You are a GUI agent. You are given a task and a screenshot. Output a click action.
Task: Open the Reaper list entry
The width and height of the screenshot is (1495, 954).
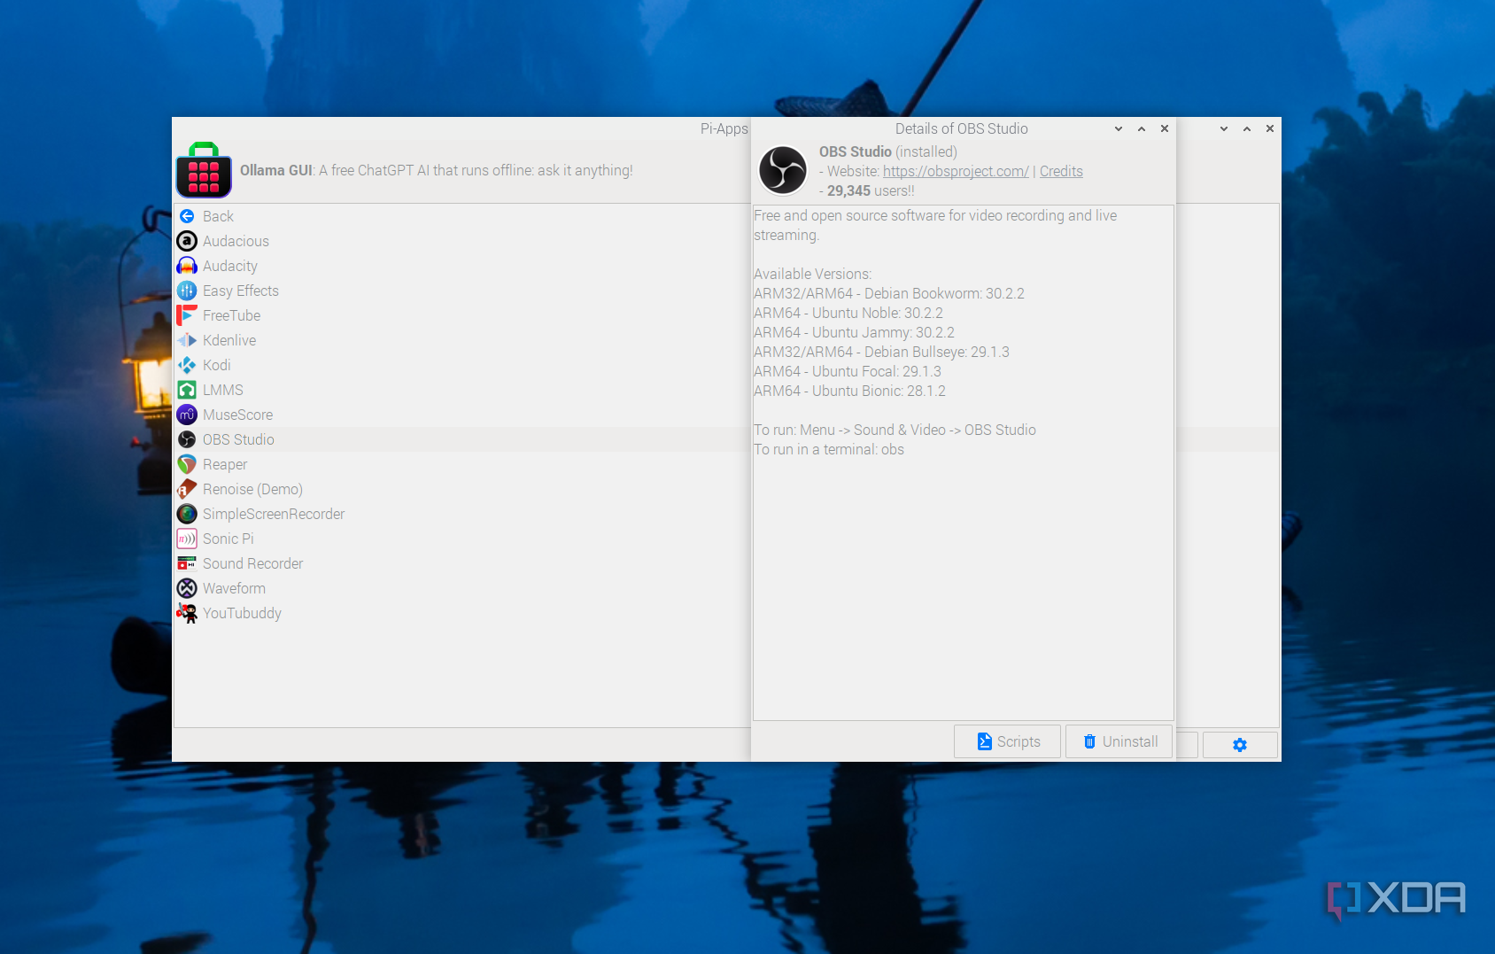(x=461, y=464)
